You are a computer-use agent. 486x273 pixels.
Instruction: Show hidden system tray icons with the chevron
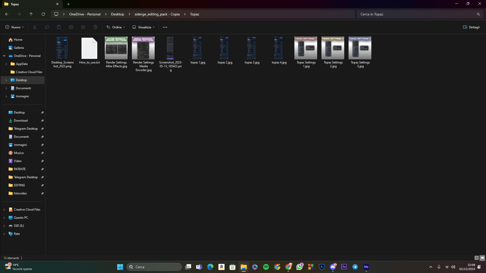point(431,267)
